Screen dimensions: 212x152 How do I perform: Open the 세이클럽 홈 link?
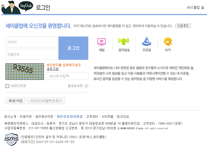tap(195, 7)
